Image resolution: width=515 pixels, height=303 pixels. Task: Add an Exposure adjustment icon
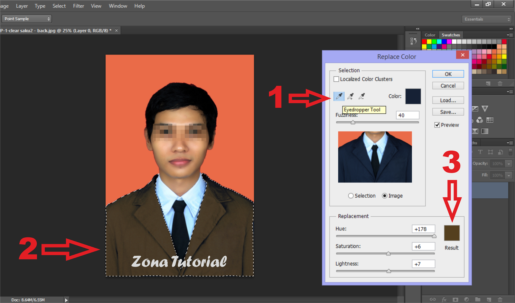click(x=475, y=109)
